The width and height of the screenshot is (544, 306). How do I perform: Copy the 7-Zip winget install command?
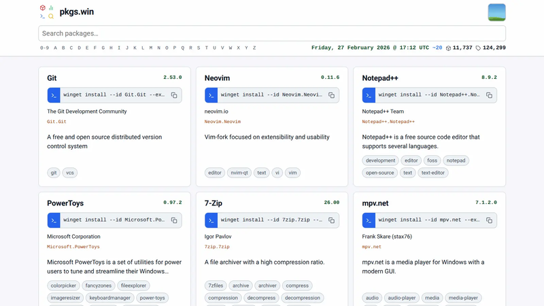(x=332, y=220)
